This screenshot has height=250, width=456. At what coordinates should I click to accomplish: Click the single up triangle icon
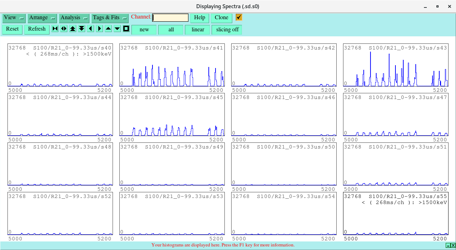pos(108,29)
